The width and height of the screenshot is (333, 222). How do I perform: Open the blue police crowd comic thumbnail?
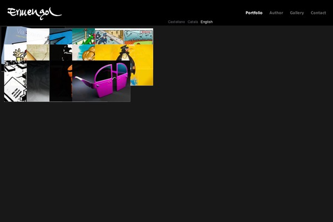[109, 36]
